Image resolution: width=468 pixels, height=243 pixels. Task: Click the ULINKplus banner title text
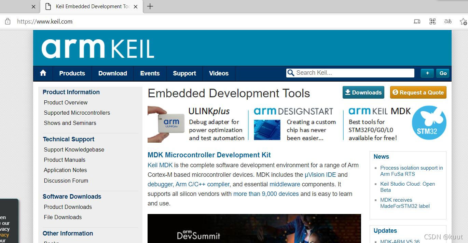coord(209,111)
